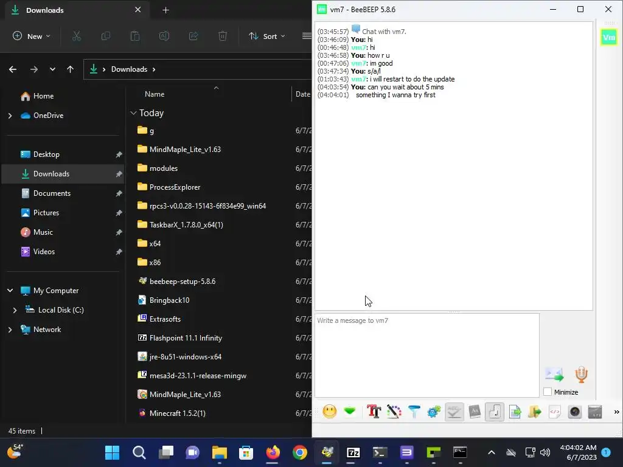
Task: Go up one folder level in Explorer
Action: pos(71,69)
